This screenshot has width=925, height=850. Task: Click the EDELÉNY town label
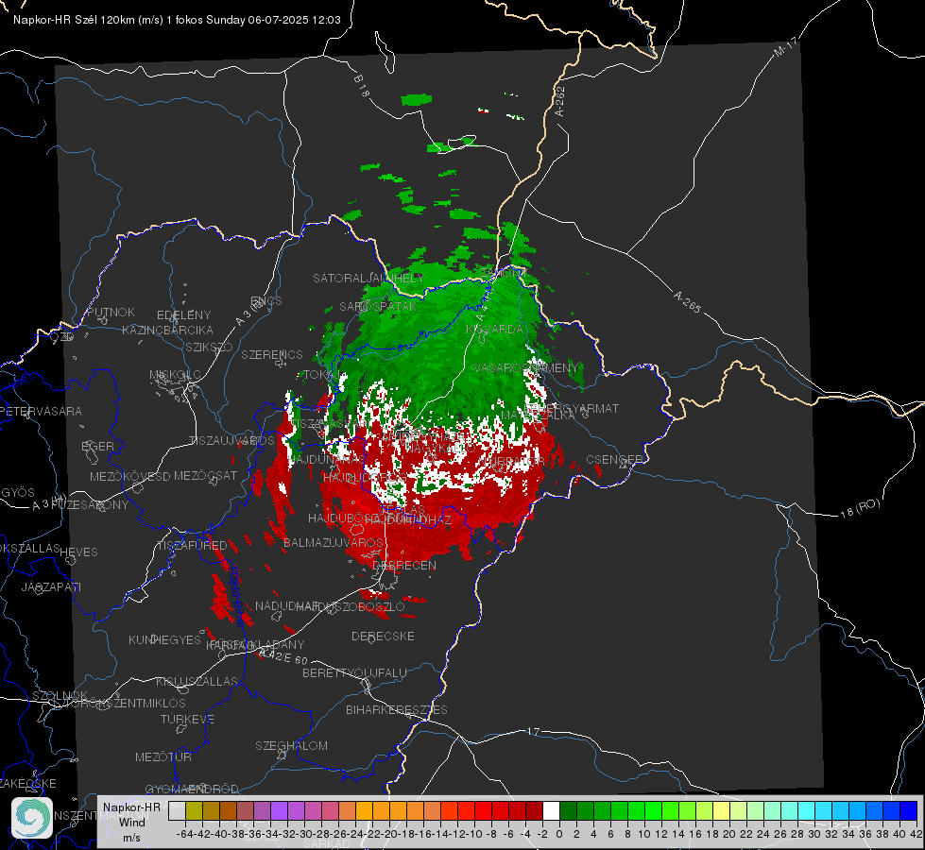coord(183,315)
